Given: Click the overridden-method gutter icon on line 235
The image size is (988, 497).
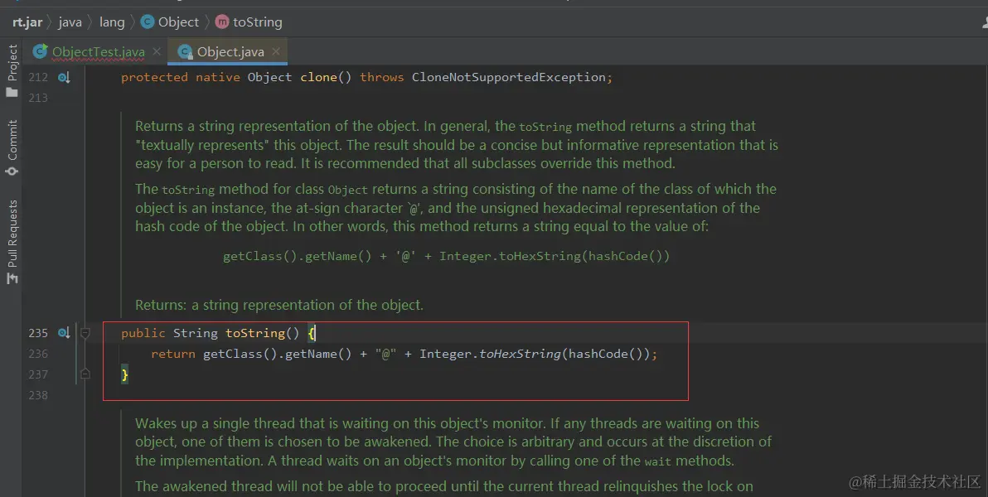Looking at the screenshot, I should click(x=64, y=333).
